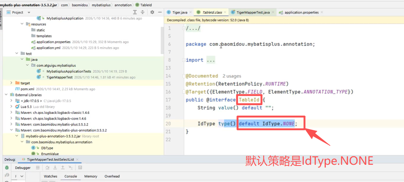Click the Evaluate Expression calculator icon
Viewport: 404px width, 182px height.
pyautogui.click(x=80, y=167)
